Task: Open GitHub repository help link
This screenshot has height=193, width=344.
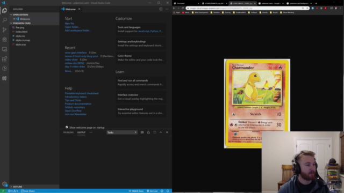Action: click(75, 107)
